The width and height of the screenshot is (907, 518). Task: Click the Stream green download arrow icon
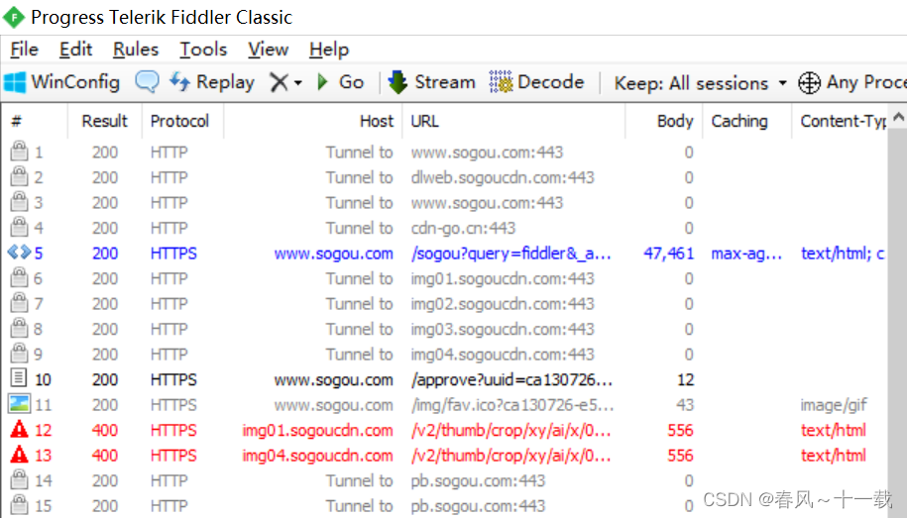tap(397, 82)
